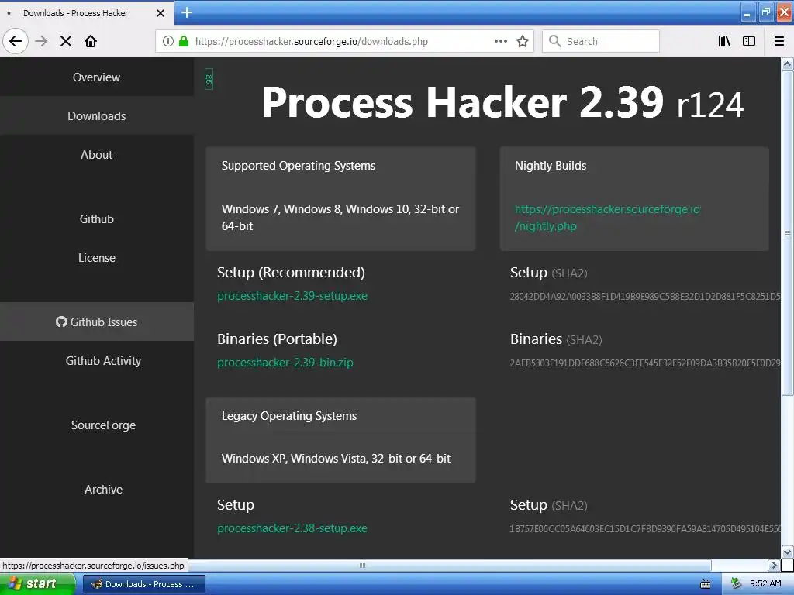Viewport: 794px width, 595px height.
Task: Click the Nightly Builds card title
Action: tap(551, 166)
